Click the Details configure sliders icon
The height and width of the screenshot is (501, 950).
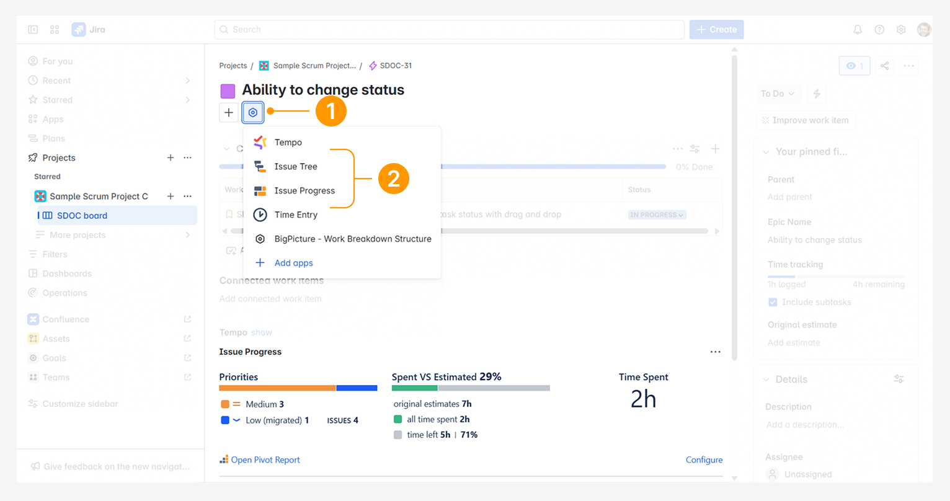899,379
